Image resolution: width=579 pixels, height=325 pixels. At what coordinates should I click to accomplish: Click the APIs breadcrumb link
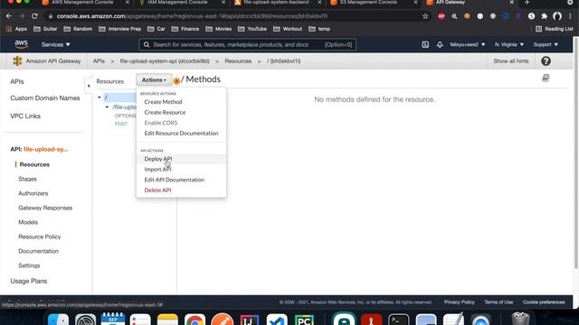pyautogui.click(x=99, y=61)
